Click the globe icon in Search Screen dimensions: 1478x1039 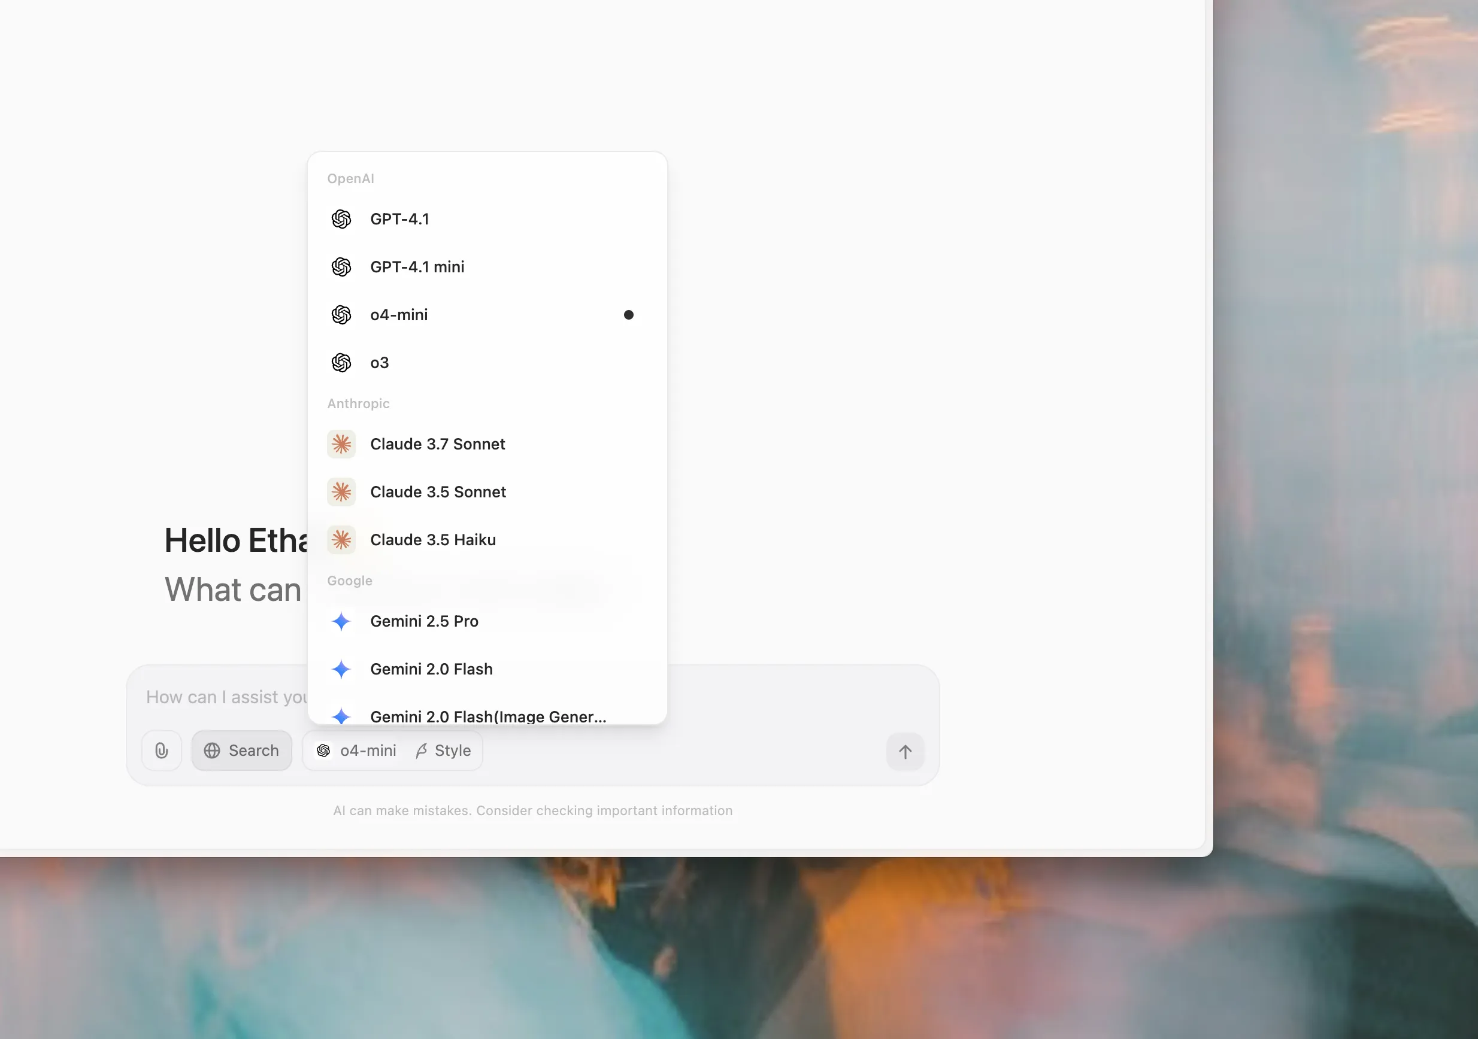(212, 750)
